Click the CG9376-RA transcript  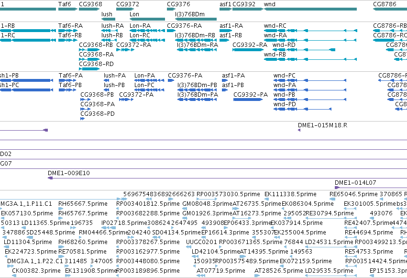pos(171,31)
